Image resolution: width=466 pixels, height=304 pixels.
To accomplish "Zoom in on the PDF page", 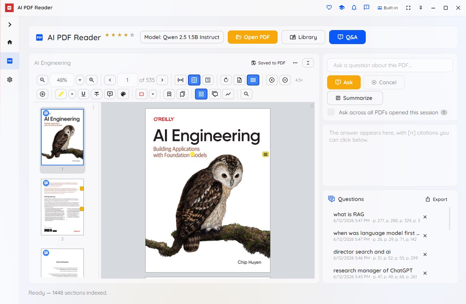I will [92, 80].
